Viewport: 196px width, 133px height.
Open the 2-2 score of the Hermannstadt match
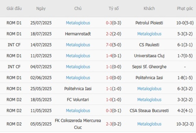109,34
